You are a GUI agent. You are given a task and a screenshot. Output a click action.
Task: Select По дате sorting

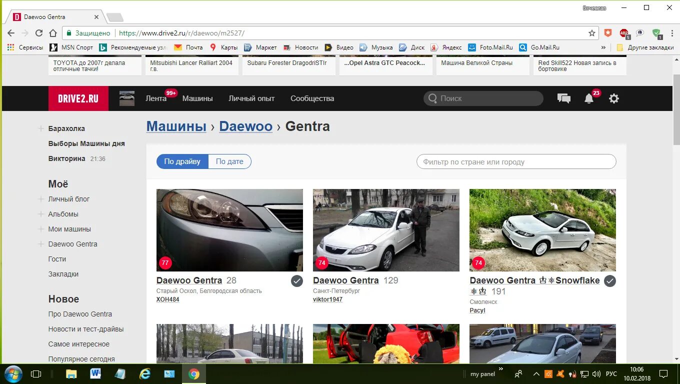pyautogui.click(x=229, y=161)
